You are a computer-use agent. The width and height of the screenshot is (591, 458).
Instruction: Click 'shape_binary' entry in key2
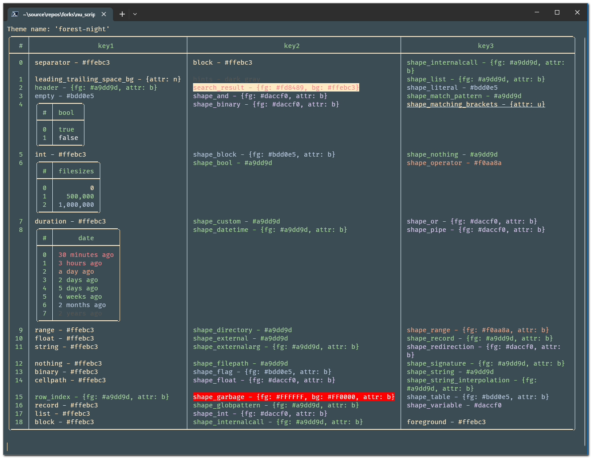coord(266,104)
